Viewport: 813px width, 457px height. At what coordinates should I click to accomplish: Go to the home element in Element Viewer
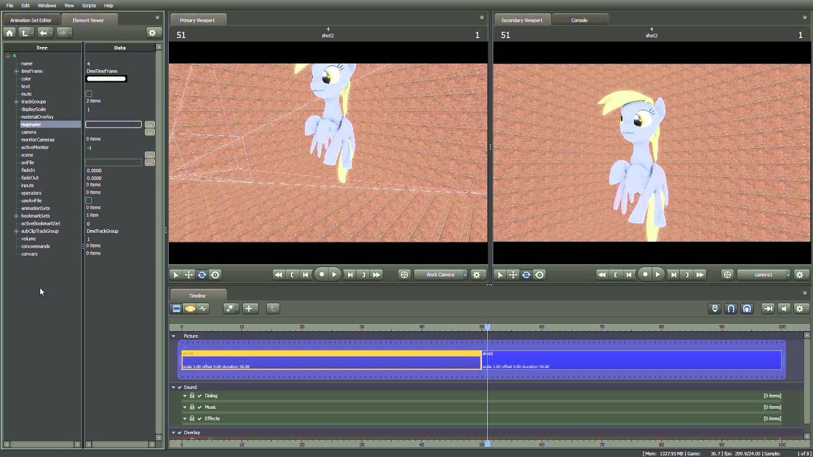point(10,32)
